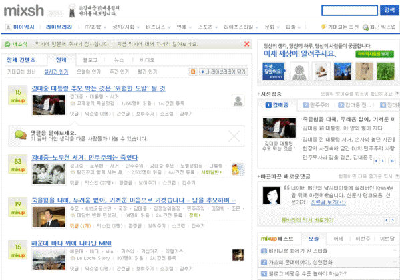Click thumbnail of first 김대중 추모 article
Viewport: 400px width, 280px height.
pyautogui.click(x=49, y=105)
